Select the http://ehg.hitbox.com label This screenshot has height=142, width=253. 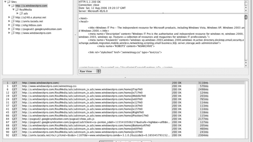pyautogui.click(x=28, y=25)
